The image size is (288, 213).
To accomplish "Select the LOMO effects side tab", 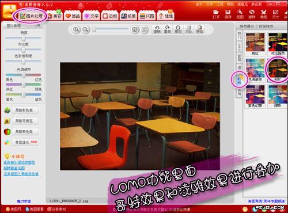I will (239, 47).
